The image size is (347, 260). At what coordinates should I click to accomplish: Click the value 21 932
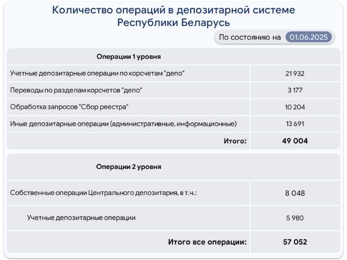point(295,73)
